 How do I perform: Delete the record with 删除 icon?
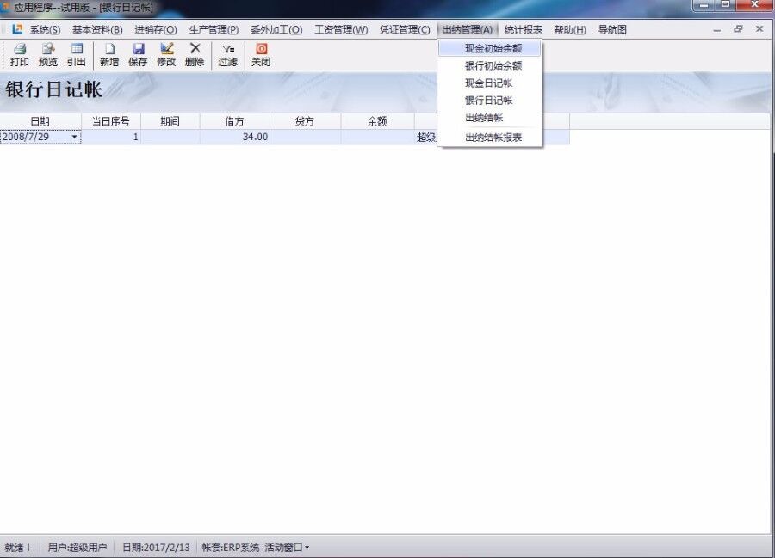[195, 55]
